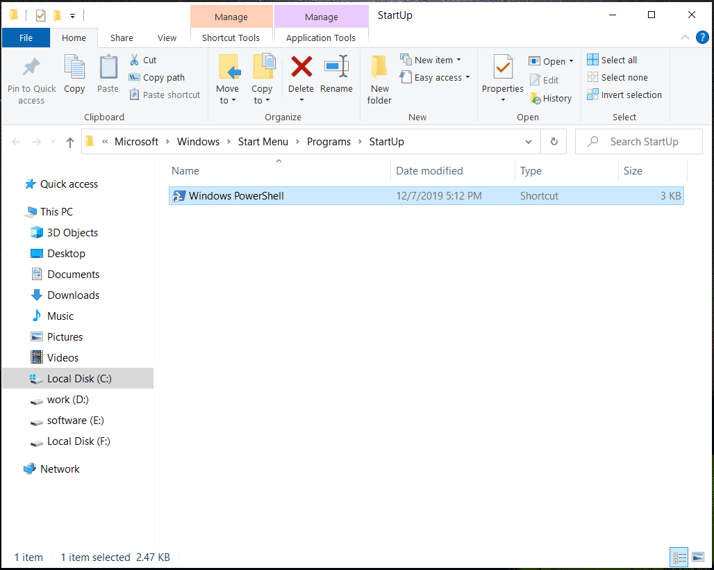Image resolution: width=714 pixels, height=570 pixels.
Task: Open file History
Action: pos(551,99)
